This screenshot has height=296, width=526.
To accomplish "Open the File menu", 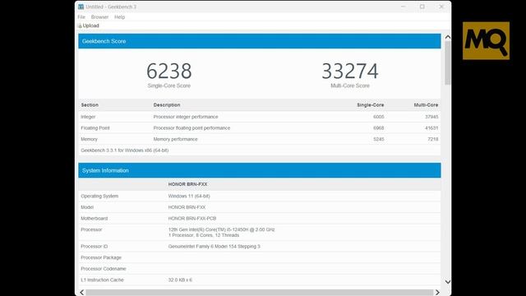I will (x=81, y=16).
